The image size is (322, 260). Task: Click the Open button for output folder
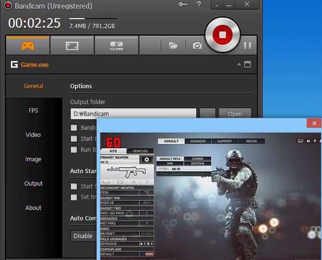pyautogui.click(x=235, y=113)
